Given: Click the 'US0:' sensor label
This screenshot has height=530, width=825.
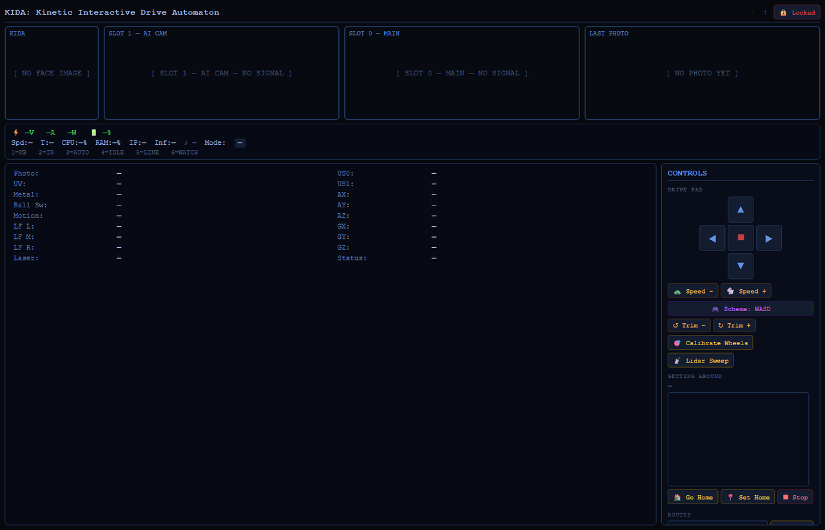Looking at the screenshot, I should point(345,173).
